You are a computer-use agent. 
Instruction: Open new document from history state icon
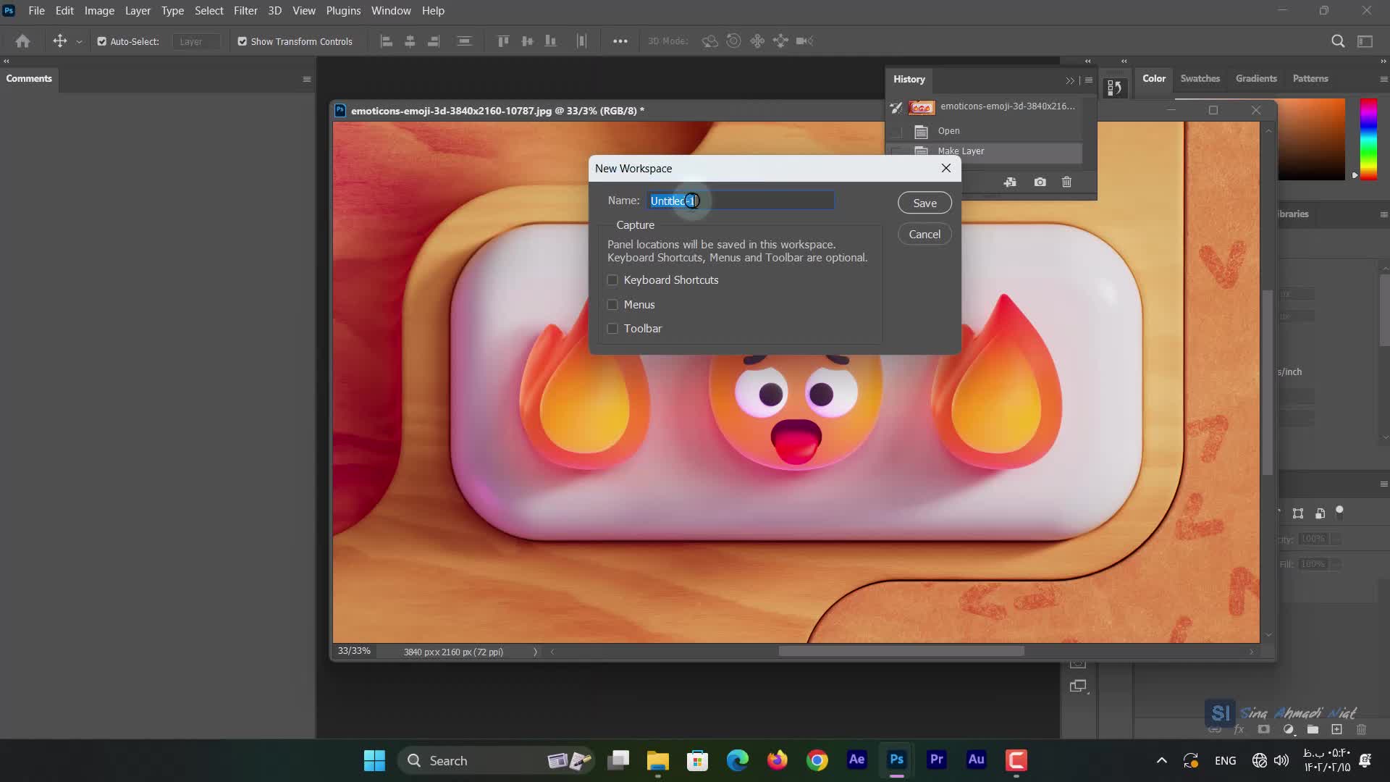(1011, 182)
